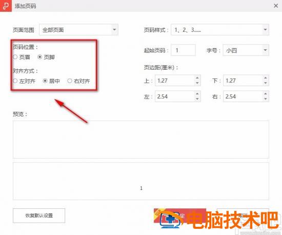Click the 对齐方式 label
Image resolution: width=282 pixels, height=235 pixels.
pos(25,71)
